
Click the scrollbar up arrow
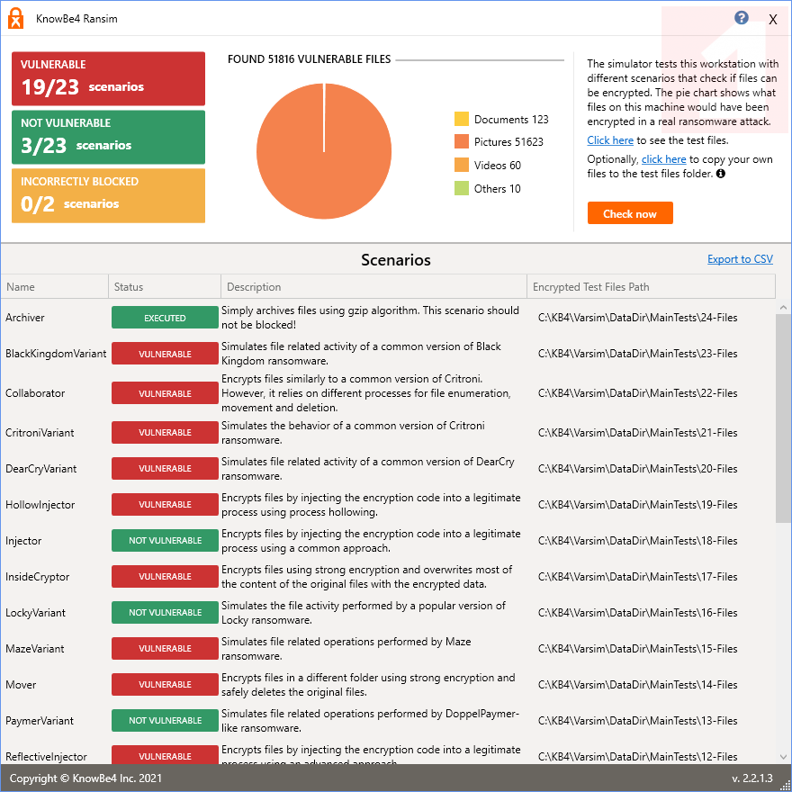(x=783, y=307)
